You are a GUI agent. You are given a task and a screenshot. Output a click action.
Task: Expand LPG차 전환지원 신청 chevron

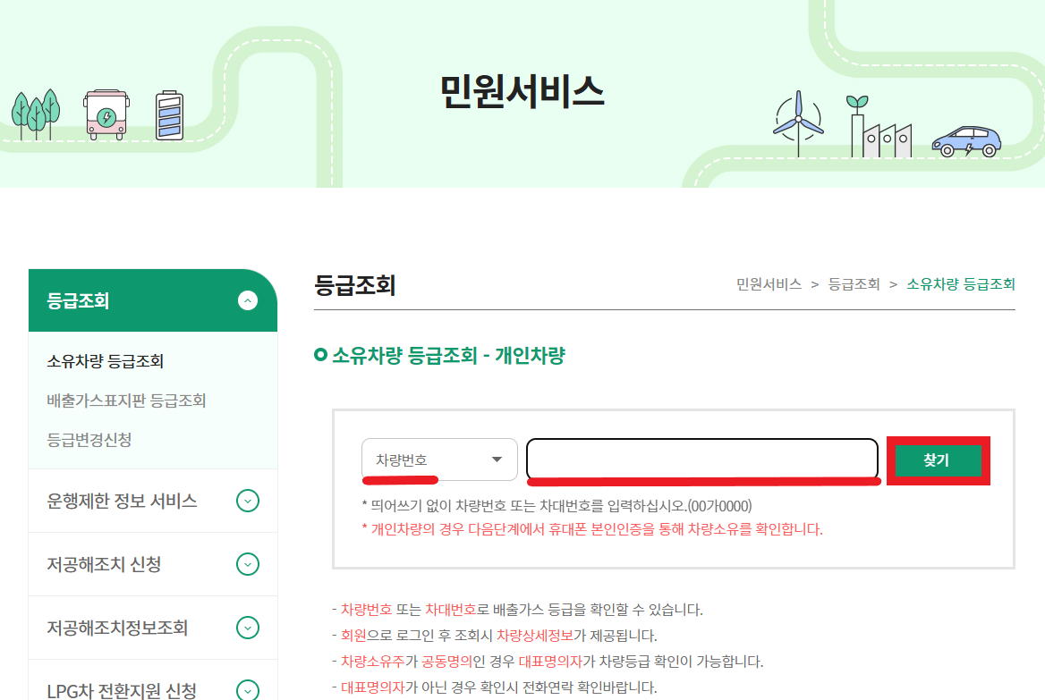pos(247,690)
